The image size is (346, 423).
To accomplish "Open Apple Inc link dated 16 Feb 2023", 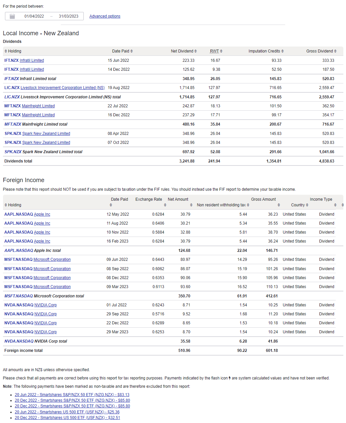I will 42,241.
